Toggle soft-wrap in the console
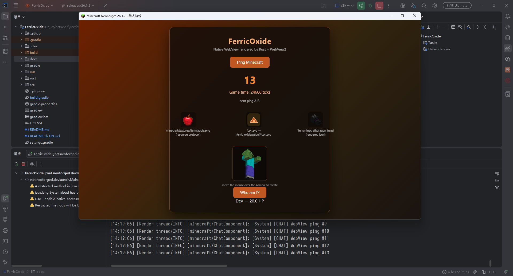The height and width of the screenshot is (276, 513). click(x=497, y=174)
